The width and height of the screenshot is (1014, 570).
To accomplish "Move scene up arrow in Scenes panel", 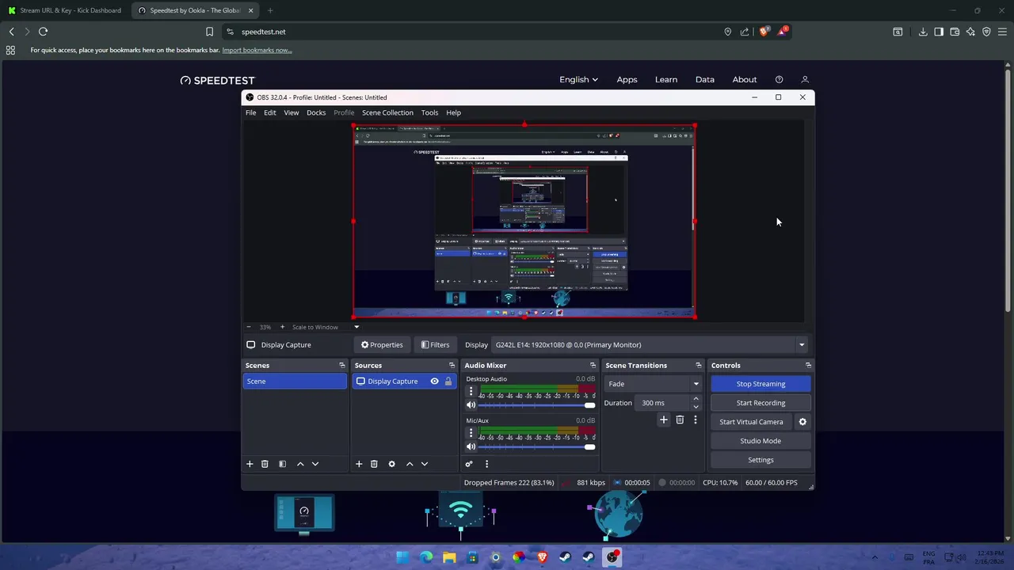I will point(300,464).
